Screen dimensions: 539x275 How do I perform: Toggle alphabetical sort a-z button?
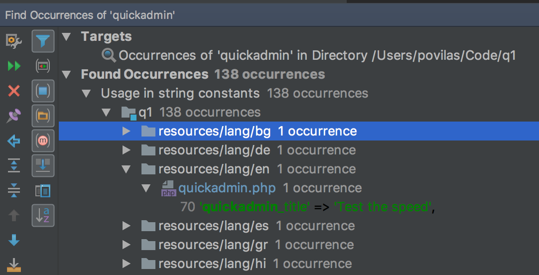[x=43, y=216]
